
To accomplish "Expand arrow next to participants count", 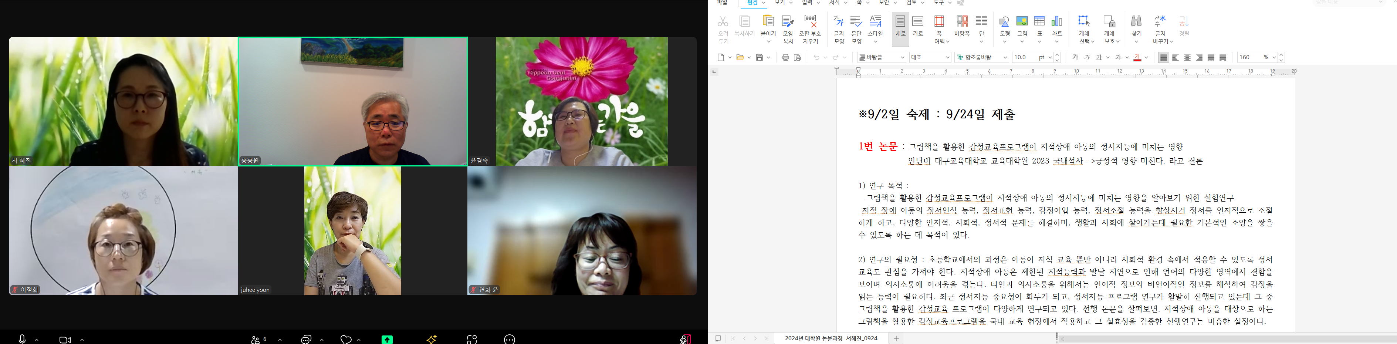I will pyautogui.click(x=280, y=340).
